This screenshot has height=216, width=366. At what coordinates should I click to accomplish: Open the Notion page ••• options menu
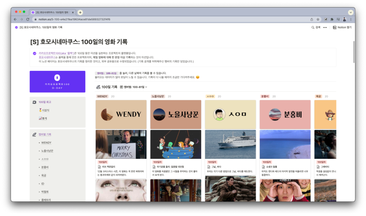click(x=325, y=27)
